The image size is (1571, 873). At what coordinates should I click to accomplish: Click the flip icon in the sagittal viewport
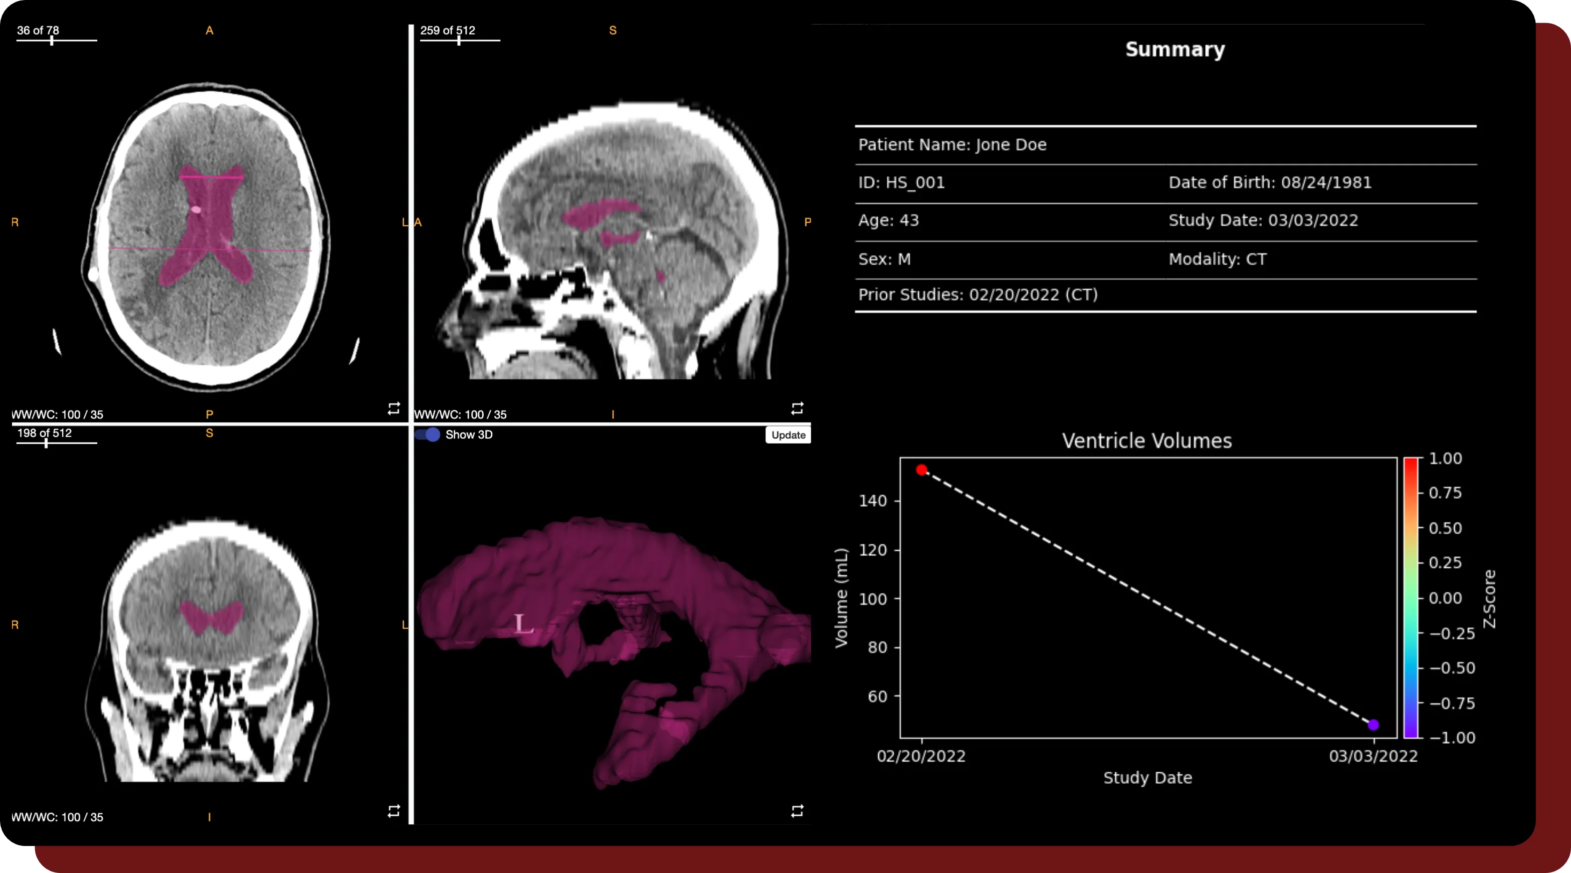tap(798, 407)
